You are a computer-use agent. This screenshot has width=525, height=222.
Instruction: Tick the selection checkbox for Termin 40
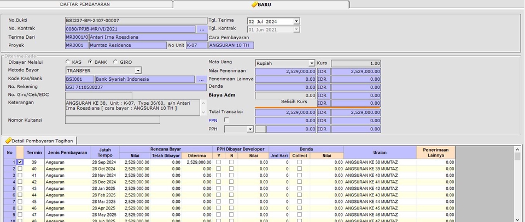20,169
